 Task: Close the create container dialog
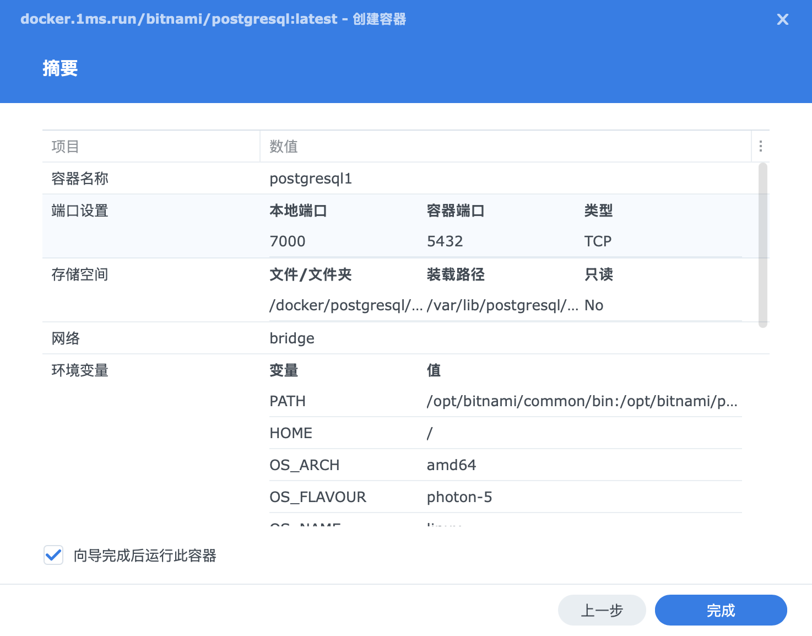tap(782, 20)
